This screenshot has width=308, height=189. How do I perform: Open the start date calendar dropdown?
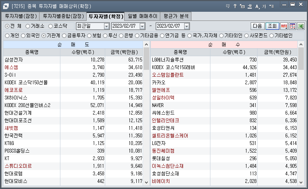pos(142,26)
